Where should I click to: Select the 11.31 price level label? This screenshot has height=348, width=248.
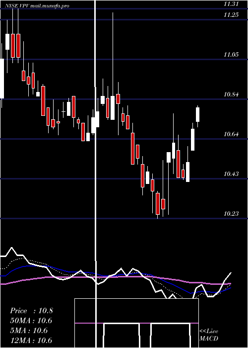click(231, 4)
